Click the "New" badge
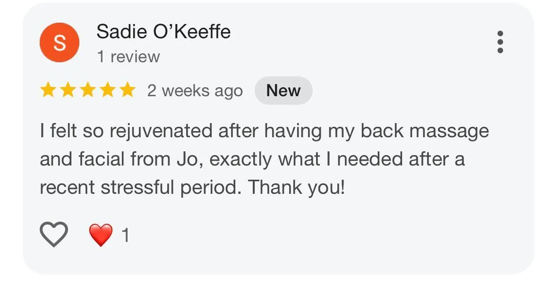 283,90
